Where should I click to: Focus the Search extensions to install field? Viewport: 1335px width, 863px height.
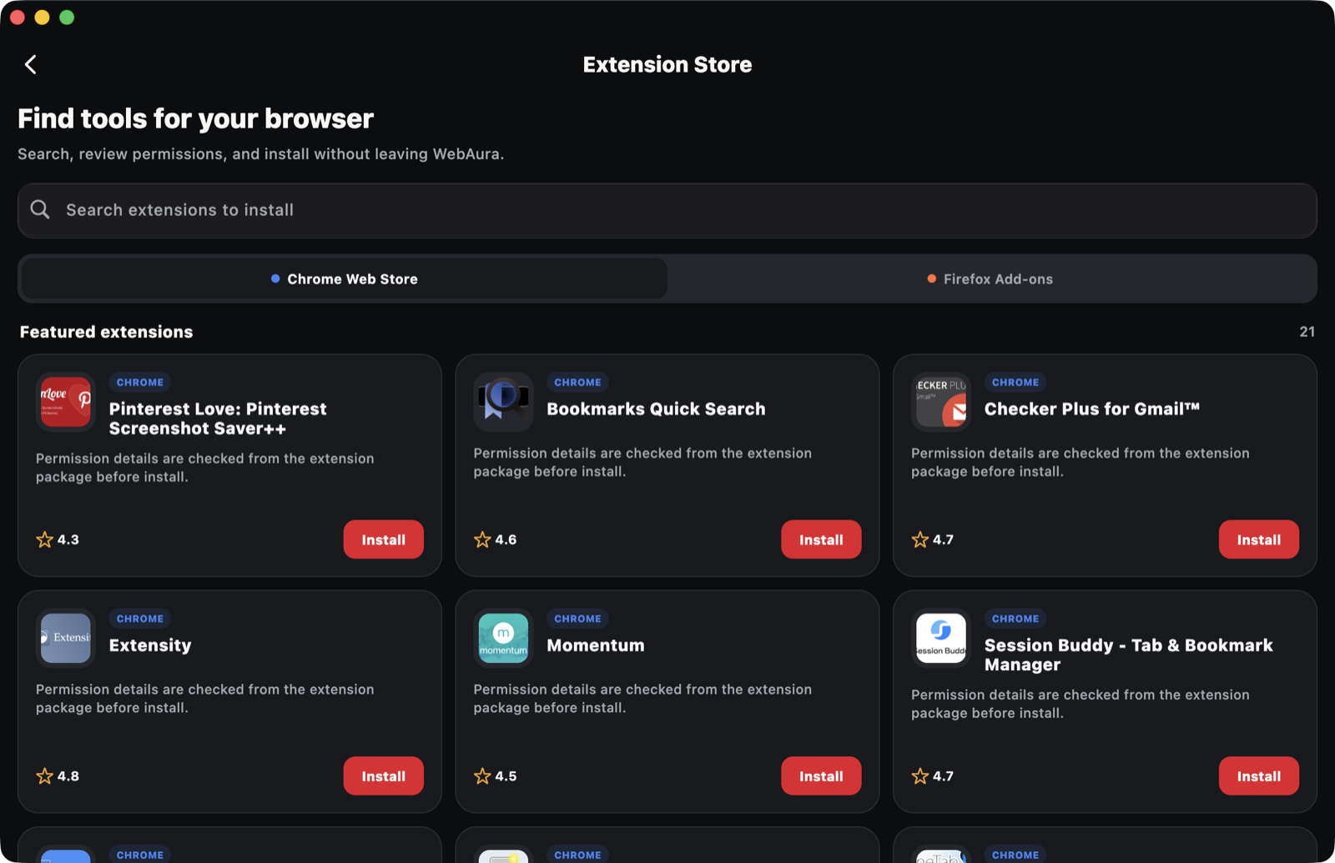coord(667,210)
